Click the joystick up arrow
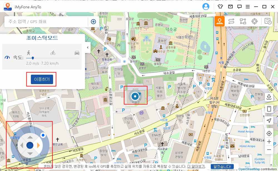Screen dimensions: 278x171 30,137
